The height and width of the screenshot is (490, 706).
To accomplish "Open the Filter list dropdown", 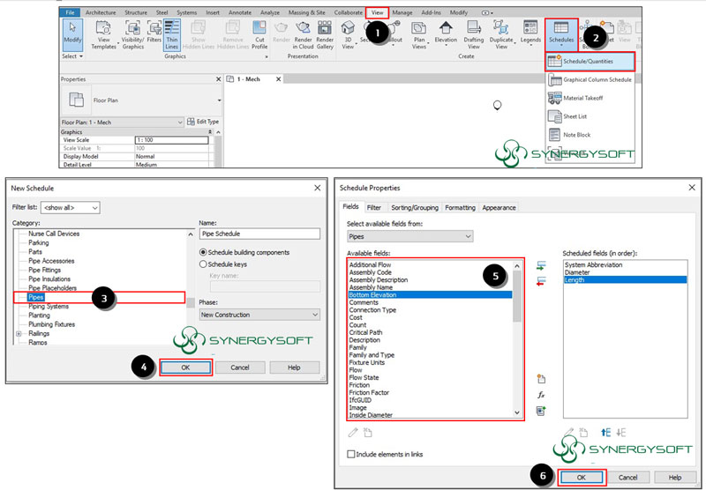I will 71,207.
